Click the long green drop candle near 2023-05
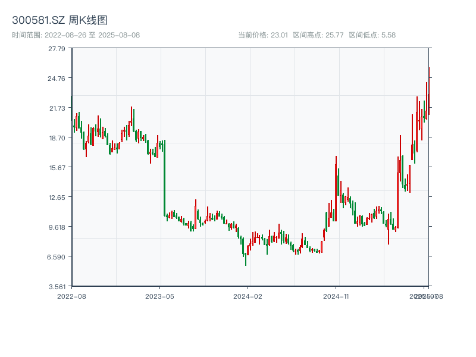Screen dimensions: 476x357 (x=164, y=178)
